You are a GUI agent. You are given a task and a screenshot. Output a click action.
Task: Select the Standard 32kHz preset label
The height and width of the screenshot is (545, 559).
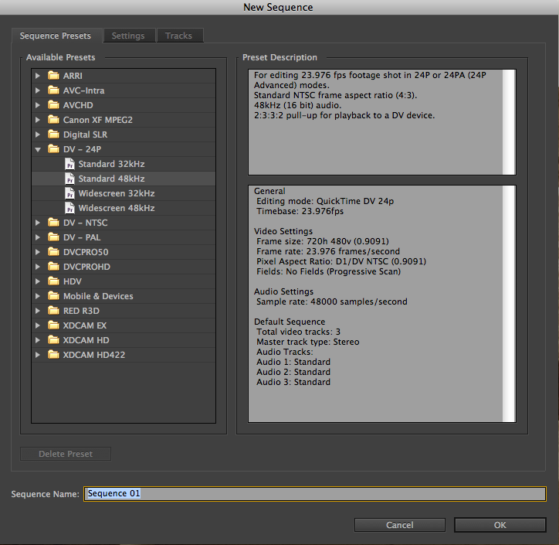click(112, 164)
